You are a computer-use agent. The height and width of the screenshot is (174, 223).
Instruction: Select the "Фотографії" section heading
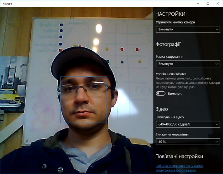point(168,45)
